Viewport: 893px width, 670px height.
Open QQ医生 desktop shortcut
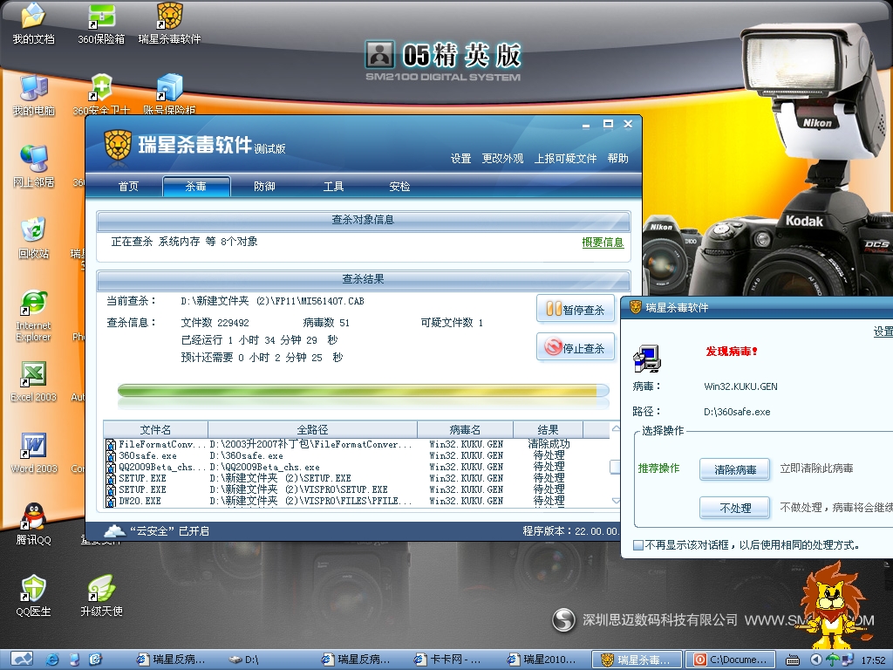point(33,596)
